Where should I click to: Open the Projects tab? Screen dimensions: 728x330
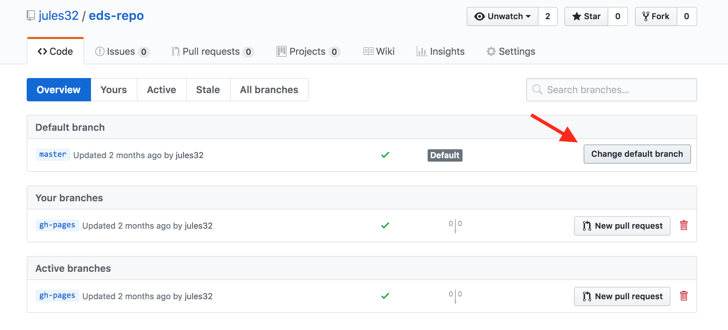pos(308,51)
